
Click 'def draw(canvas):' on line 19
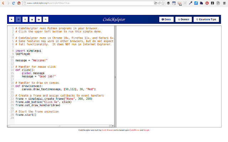coord(29,86)
